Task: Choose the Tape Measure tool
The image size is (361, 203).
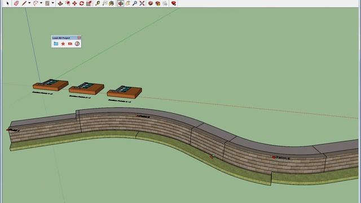Action: point(98,3)
